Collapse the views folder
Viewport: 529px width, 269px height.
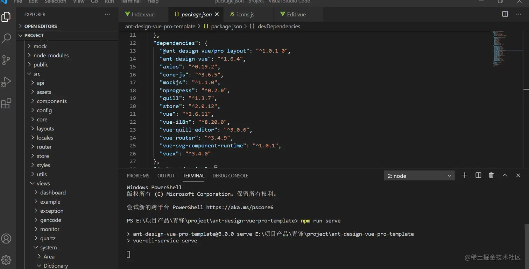point(68,183)
